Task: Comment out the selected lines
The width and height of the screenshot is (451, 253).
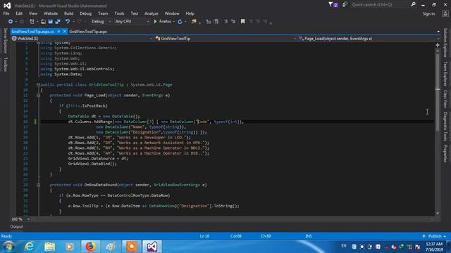Action: 209,22
